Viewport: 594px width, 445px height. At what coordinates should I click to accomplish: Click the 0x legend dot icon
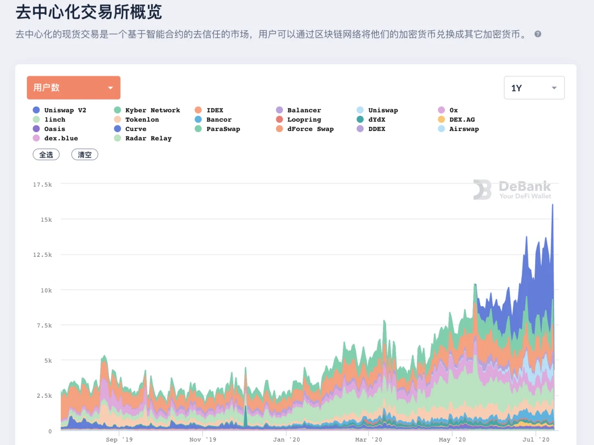tap(441, 110)
